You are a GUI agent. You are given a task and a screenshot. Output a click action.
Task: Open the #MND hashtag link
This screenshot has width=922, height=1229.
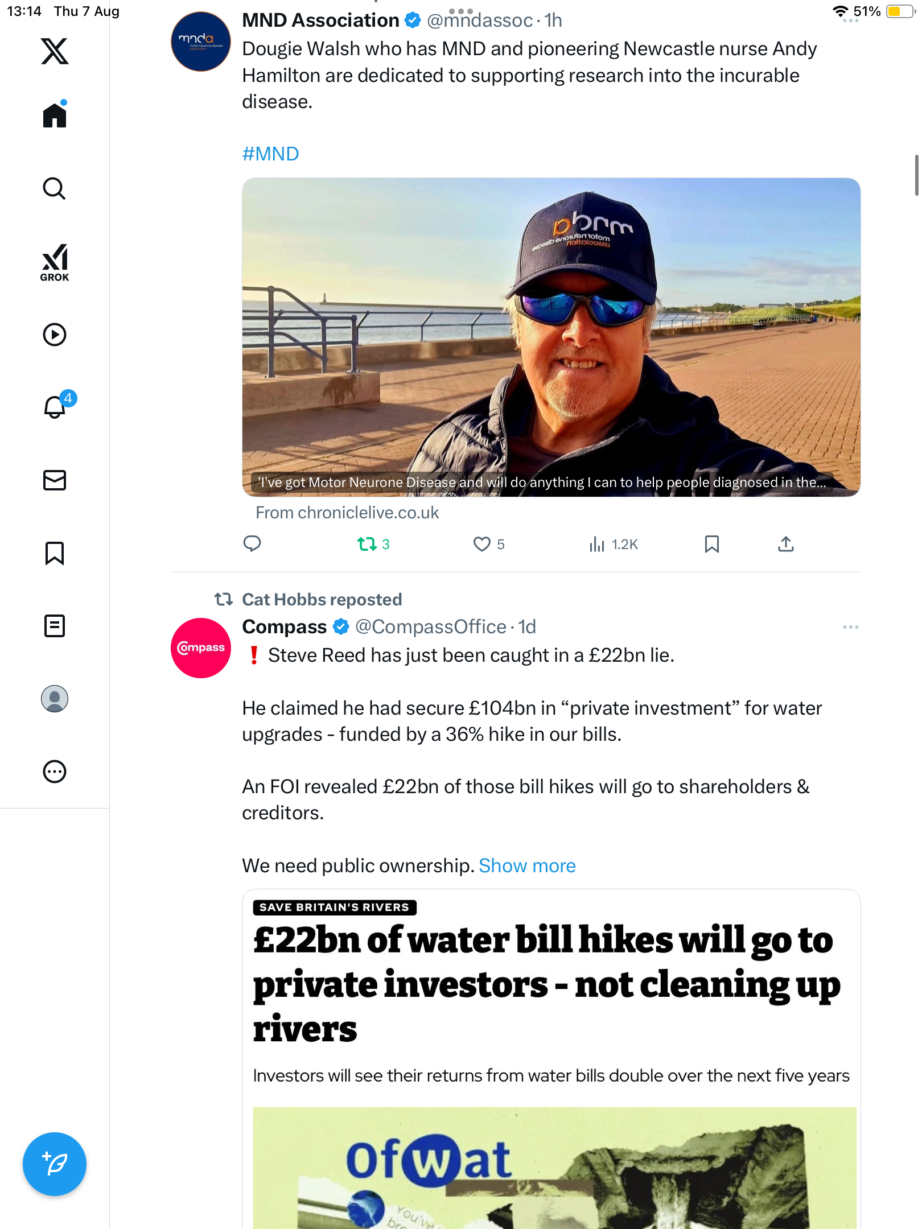point(270,154)
